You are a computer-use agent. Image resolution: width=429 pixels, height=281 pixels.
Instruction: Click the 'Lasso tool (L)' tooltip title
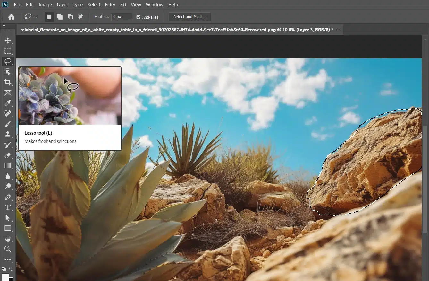tap(38, 133)
